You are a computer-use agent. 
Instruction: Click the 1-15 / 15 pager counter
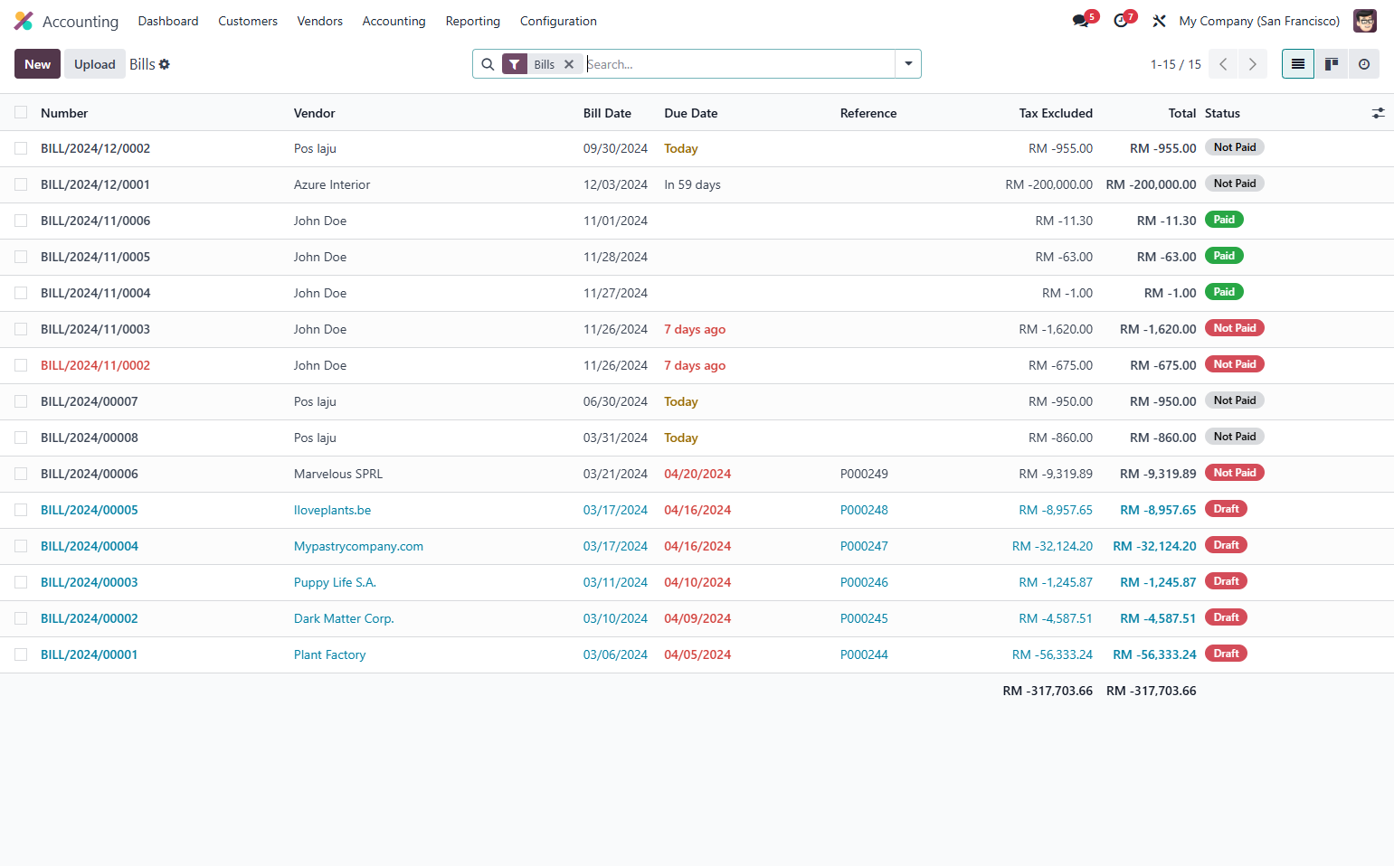[1176, 64]
